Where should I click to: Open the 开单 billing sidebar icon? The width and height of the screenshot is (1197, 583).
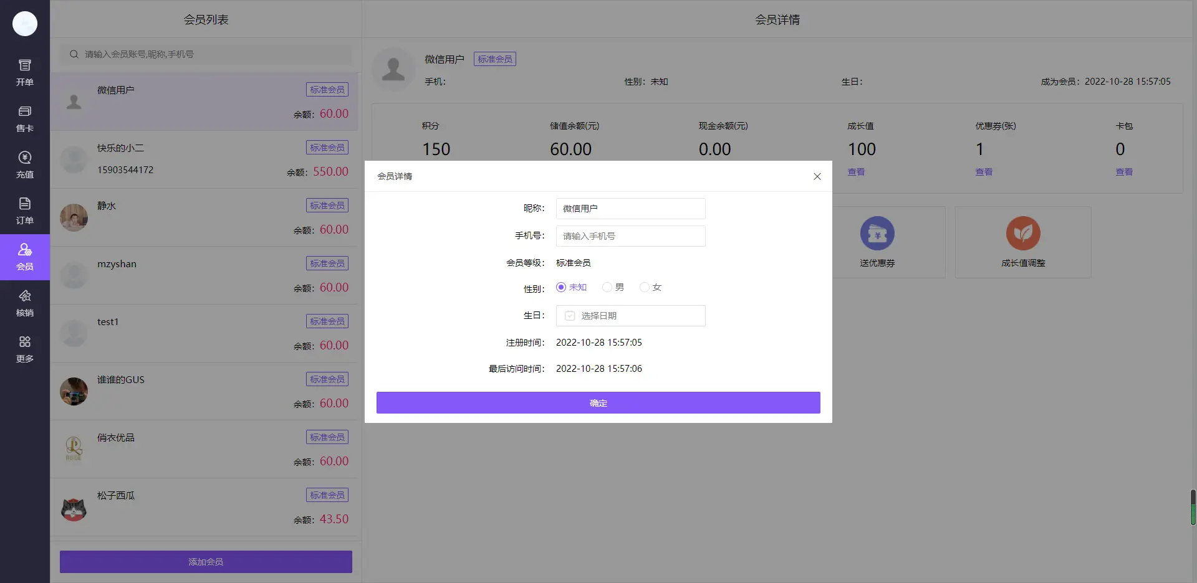[25, 72]
